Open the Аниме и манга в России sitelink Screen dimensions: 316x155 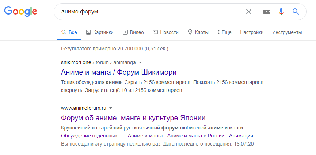pos(196,136)
